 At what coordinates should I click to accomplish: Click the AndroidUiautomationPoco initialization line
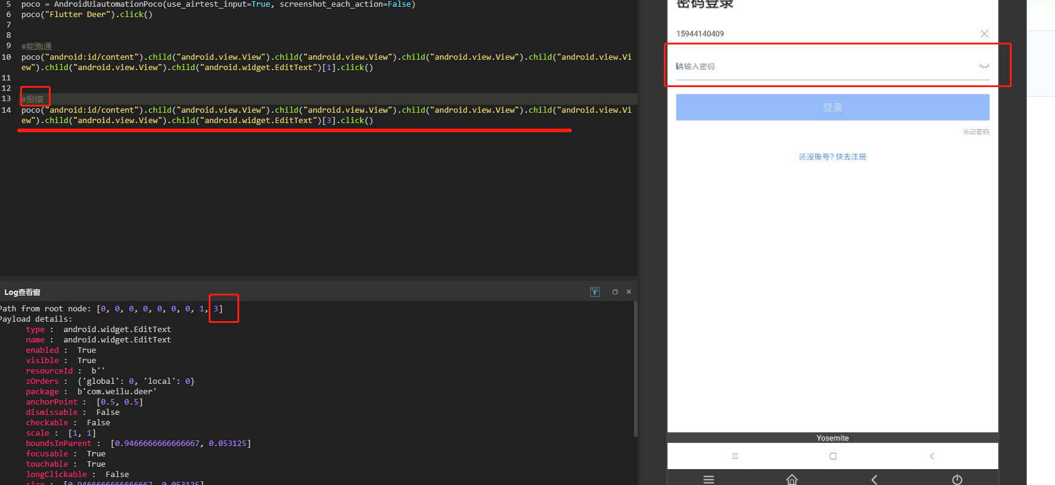pos(218,4)
